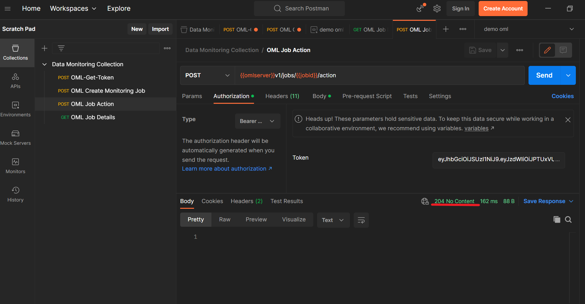This screenshot has height=304, width=585.
Task: Click the Send button
Action: point(544,75)
